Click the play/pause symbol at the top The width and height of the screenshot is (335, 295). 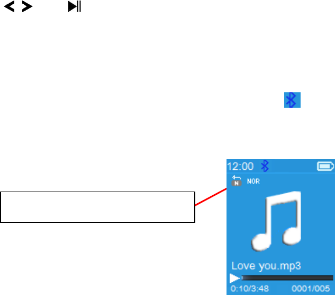(74, 6)
